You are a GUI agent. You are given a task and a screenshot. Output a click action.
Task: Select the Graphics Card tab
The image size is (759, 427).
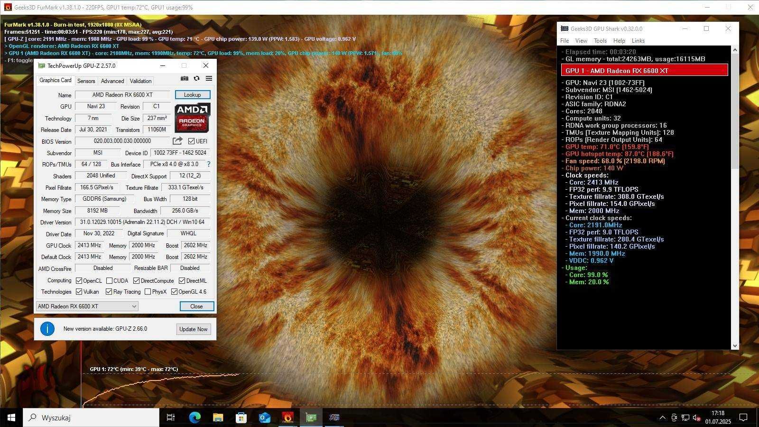point(56,80)
